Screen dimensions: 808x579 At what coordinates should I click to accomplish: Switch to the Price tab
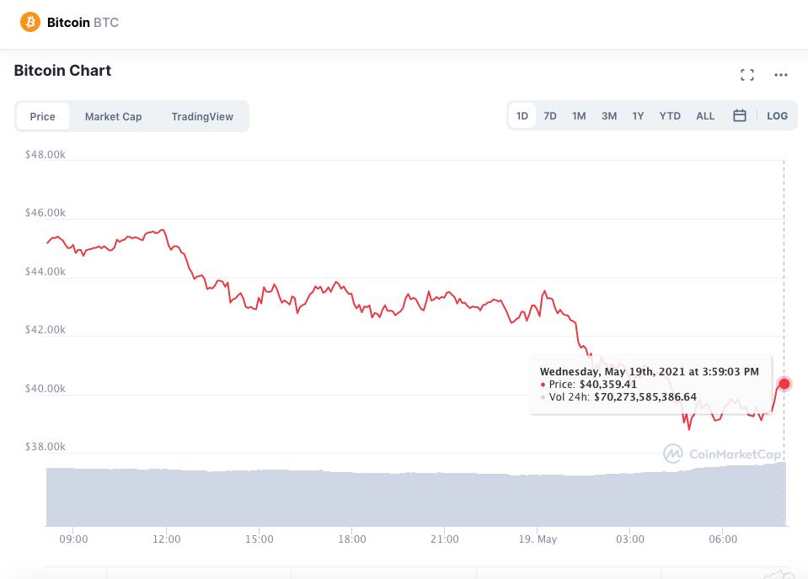[x=43, y=116]
